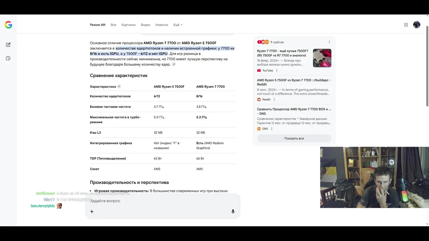Image resolution: width=429 pixels, height=241 pixels.
Task: Expand the Ещё dropdown menu
Action: click(178, 25)
